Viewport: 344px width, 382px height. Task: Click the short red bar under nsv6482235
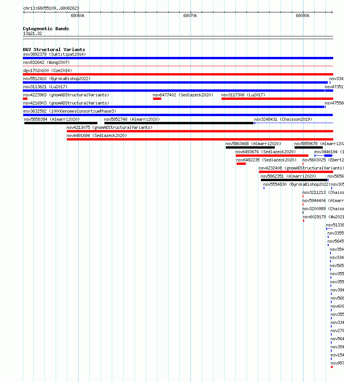241,164
